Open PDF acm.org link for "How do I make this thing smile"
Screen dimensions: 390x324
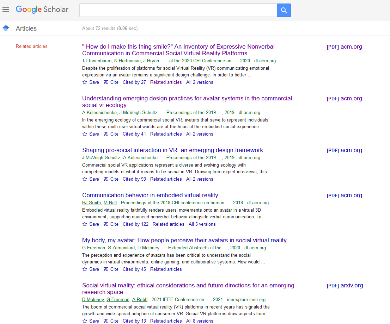point(345,47)
